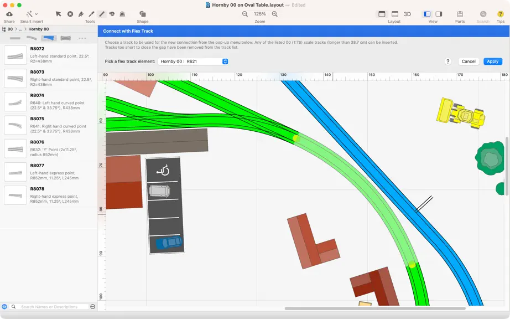Click the Share cloud icon
This screenshot has height=319, width=510.
[9, 14]
